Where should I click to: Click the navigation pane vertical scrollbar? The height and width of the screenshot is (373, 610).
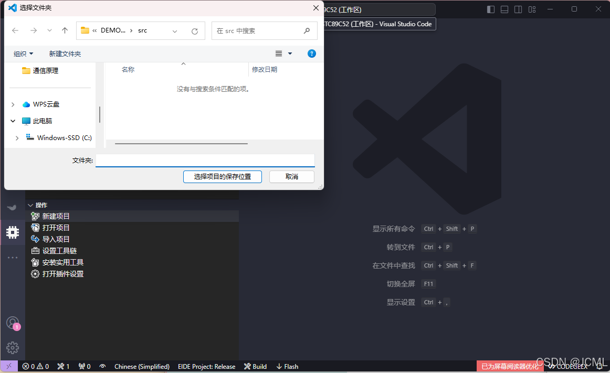click(x=100, y=115)
